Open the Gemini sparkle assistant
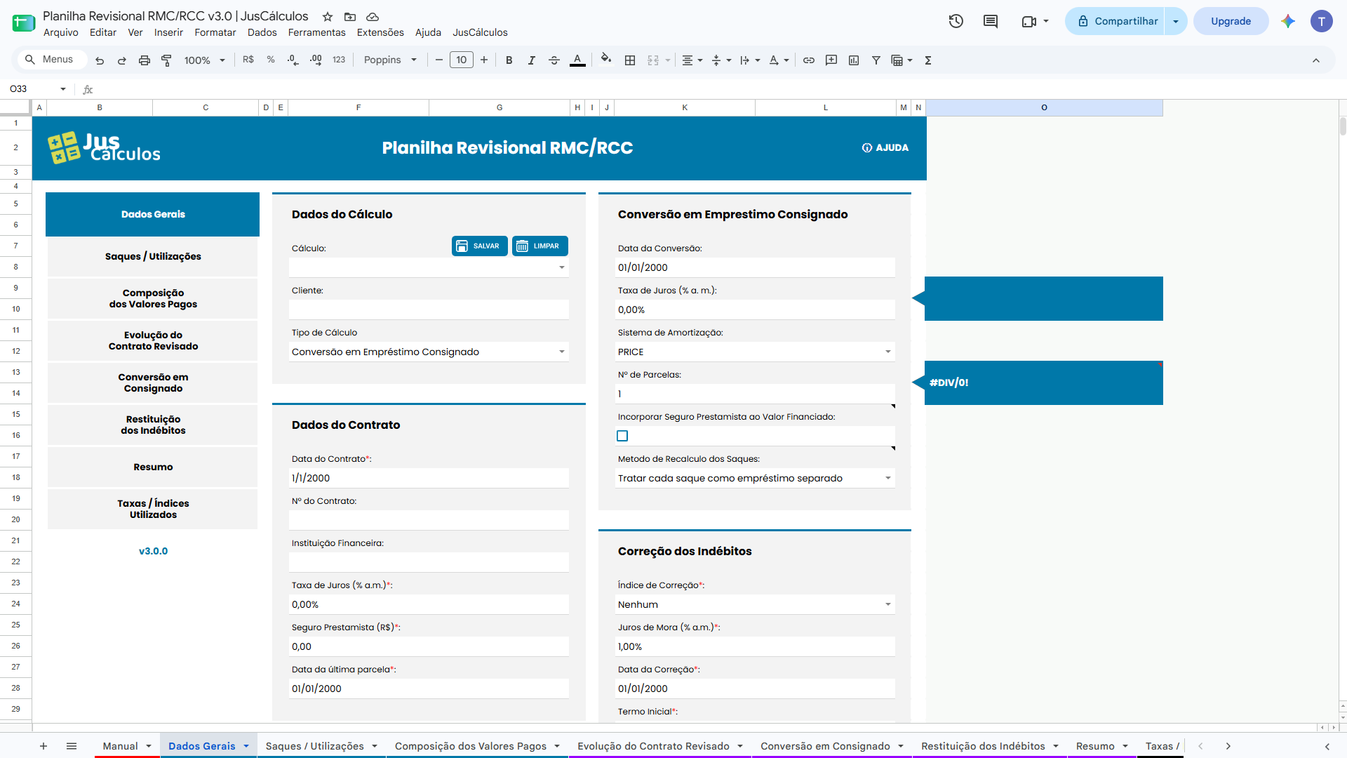 [x=1288, y=21]
